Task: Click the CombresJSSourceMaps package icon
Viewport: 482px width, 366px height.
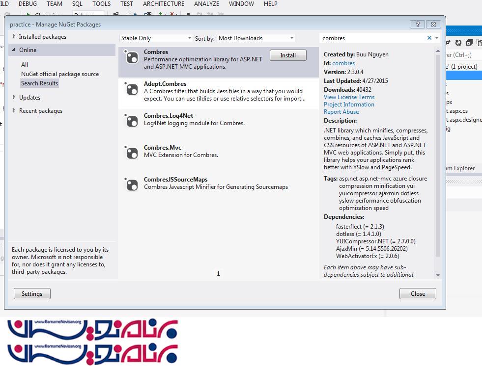Action: 132,185
